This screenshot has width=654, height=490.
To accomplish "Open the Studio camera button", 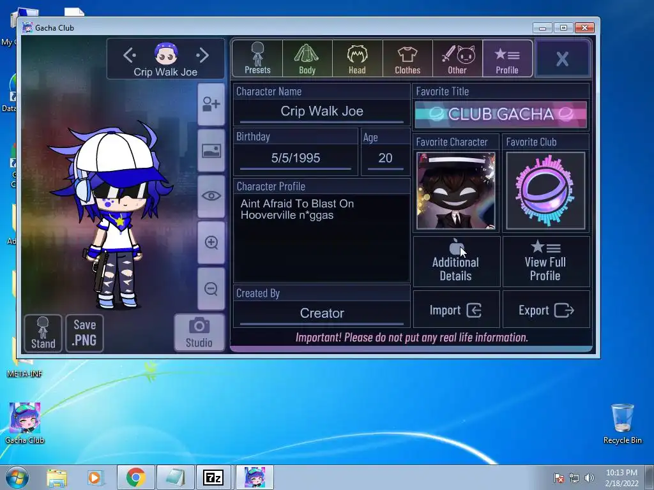I will pyautogui.click(x=199, y=332).
